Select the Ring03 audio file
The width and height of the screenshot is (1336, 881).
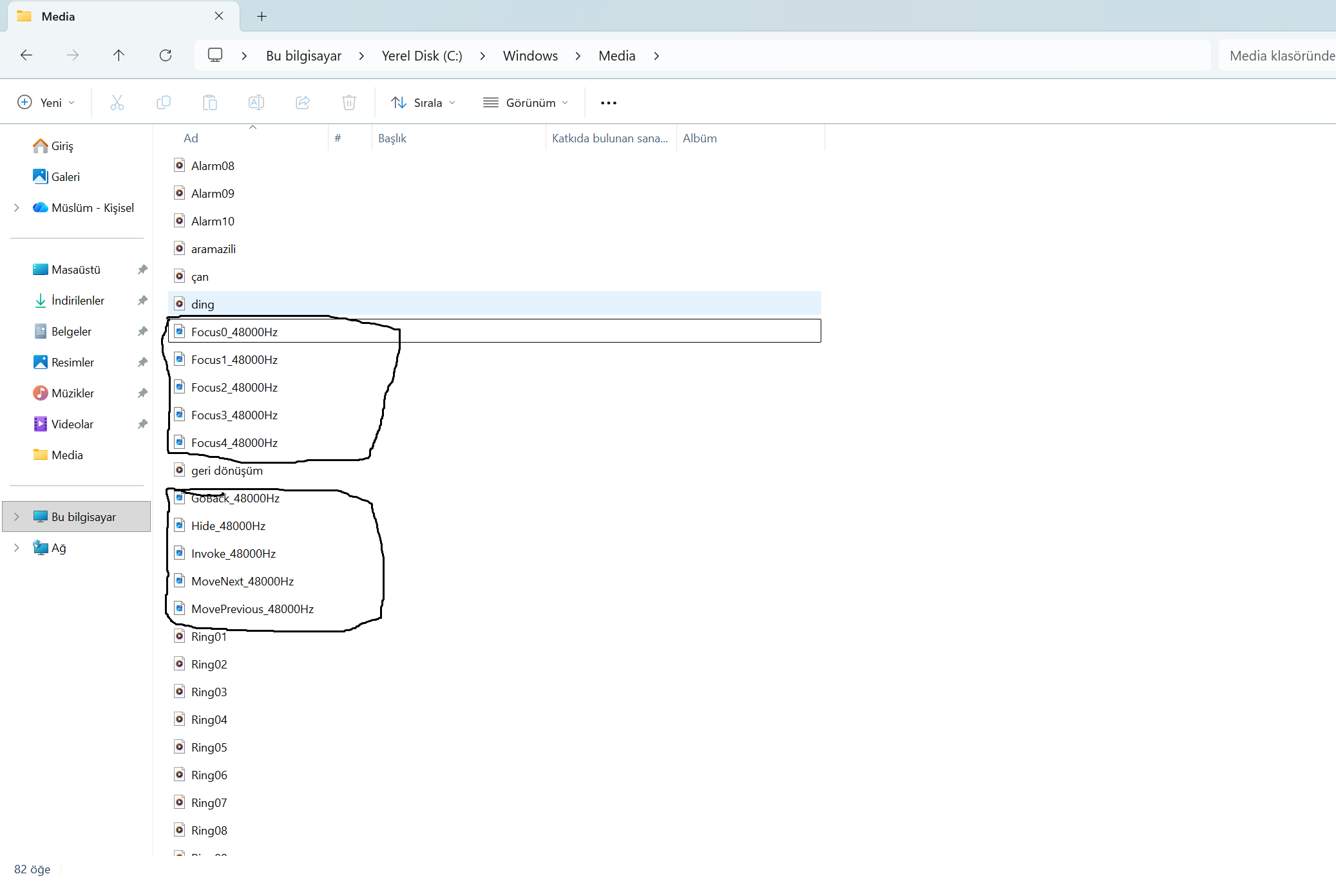click(209, 692)
